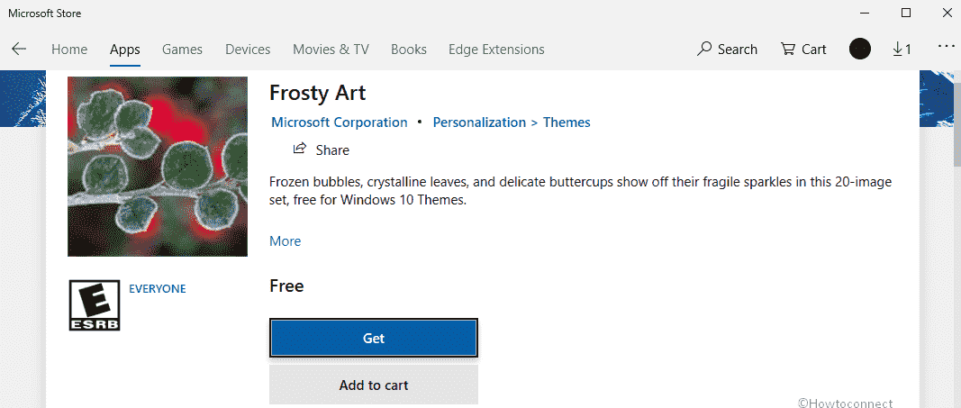Click the Share icon
Viewport: 961px width, 408px height.
[x=300, y=149]
